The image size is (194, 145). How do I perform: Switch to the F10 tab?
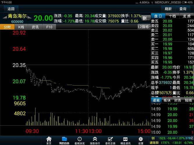(x=49, y=27)
